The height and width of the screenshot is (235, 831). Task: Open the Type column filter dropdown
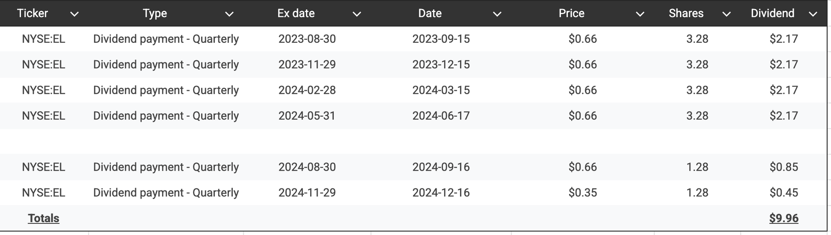click(229, 14)
